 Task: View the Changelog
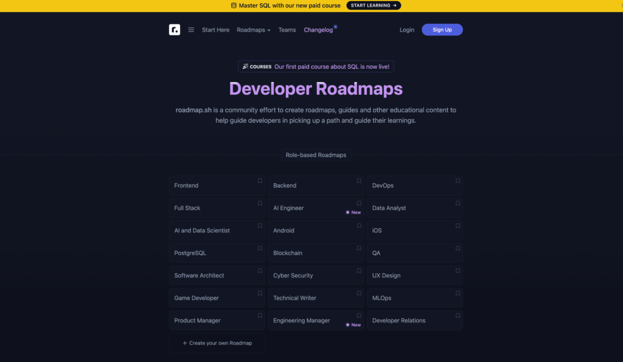[318, 30]
